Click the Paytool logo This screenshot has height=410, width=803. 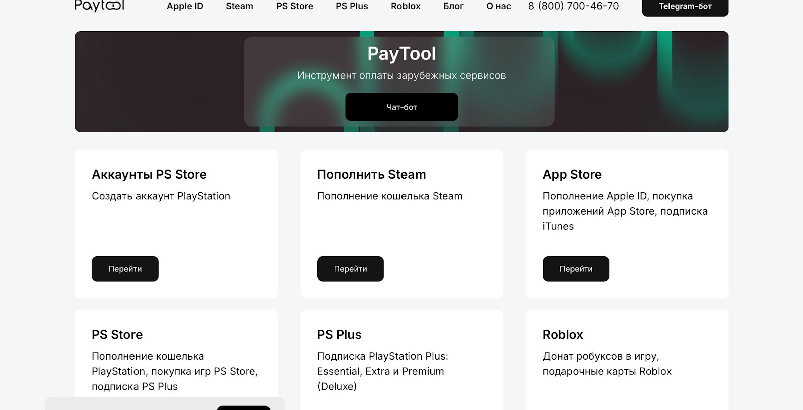pos(99,6)
